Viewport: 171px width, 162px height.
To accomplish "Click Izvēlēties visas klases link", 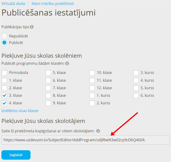I will 20,111.
